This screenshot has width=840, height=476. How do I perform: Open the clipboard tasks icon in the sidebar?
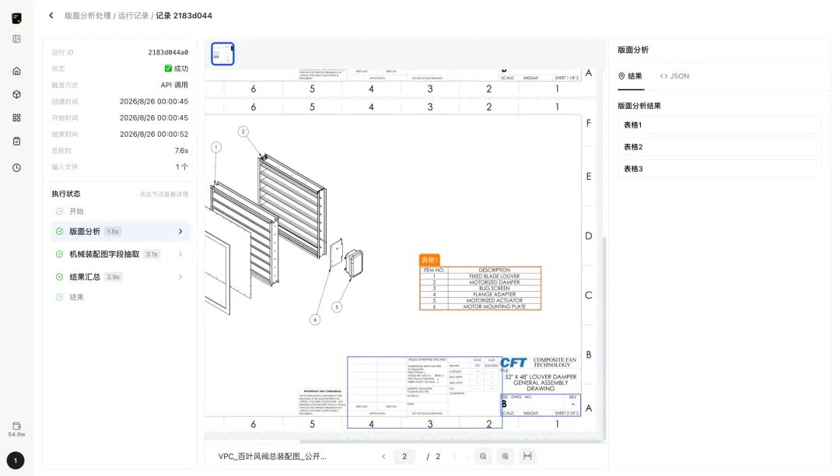(x=16, y=142)
